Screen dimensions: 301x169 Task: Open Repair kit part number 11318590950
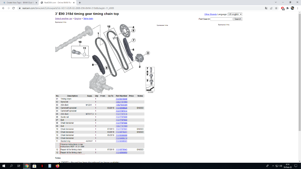coord(121,152)
